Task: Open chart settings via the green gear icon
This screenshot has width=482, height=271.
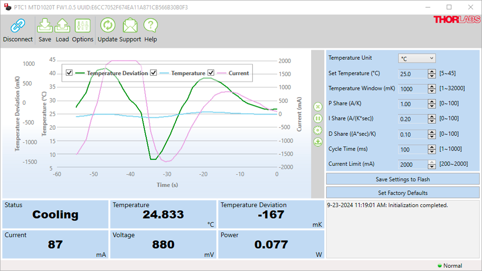Action: pos(318,130)
